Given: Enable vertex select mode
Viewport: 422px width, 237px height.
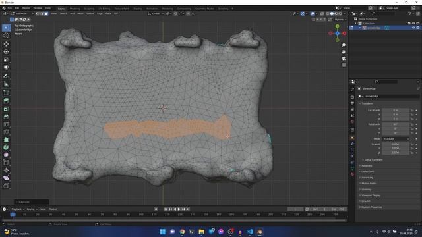Looking at the screenshot, I should point(38,13).
